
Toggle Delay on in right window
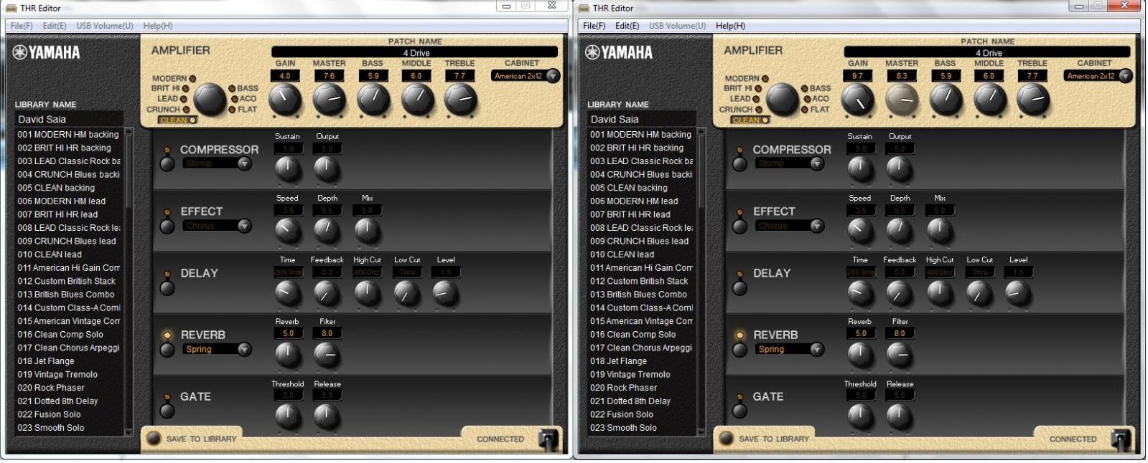740,288
